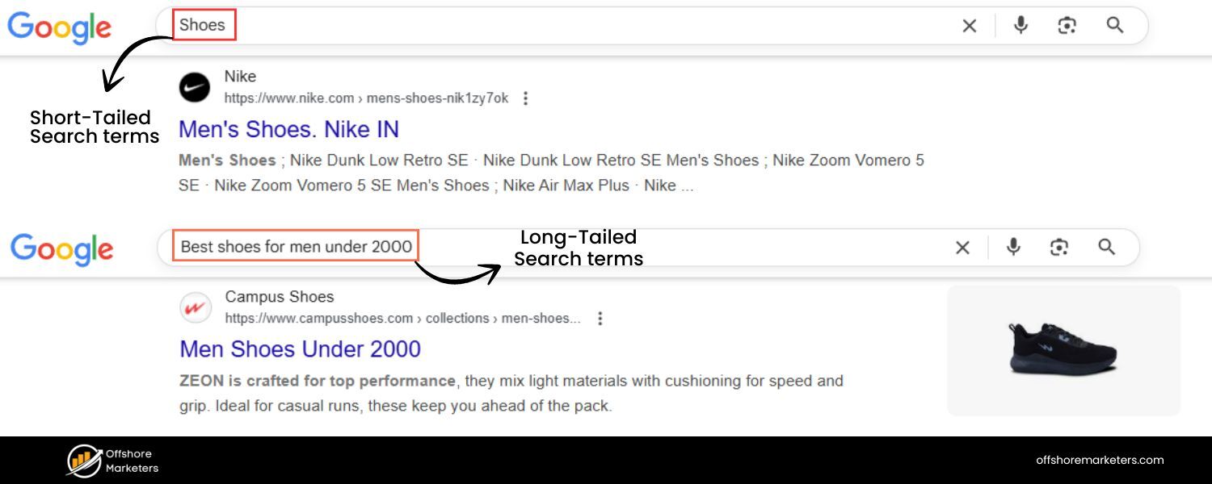This screenshot has height=484, width=1212.
Task: Click the magnifier search icon in top bar
Action: 1115,26
